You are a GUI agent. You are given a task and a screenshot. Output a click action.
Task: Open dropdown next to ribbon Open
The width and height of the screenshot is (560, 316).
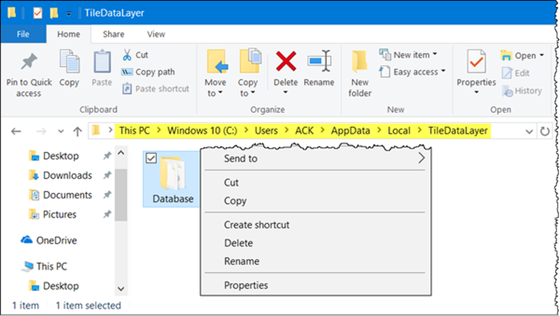542,55
